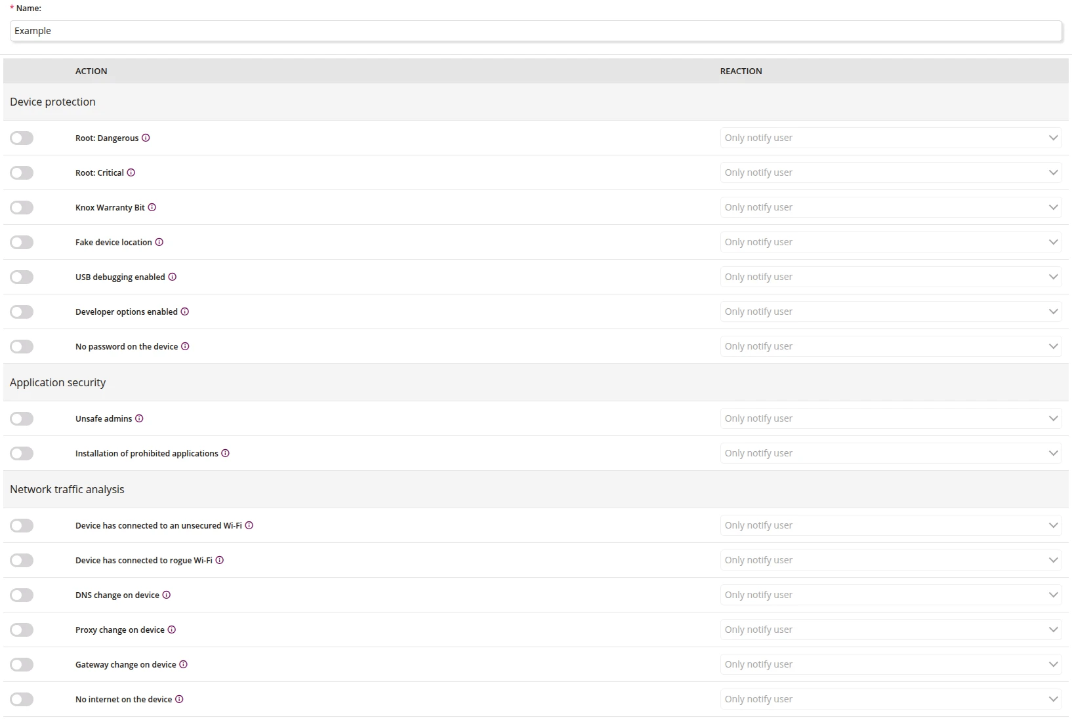Open prohibited applications reaction dropdown

pyautogui.click(x=891, y=453)
